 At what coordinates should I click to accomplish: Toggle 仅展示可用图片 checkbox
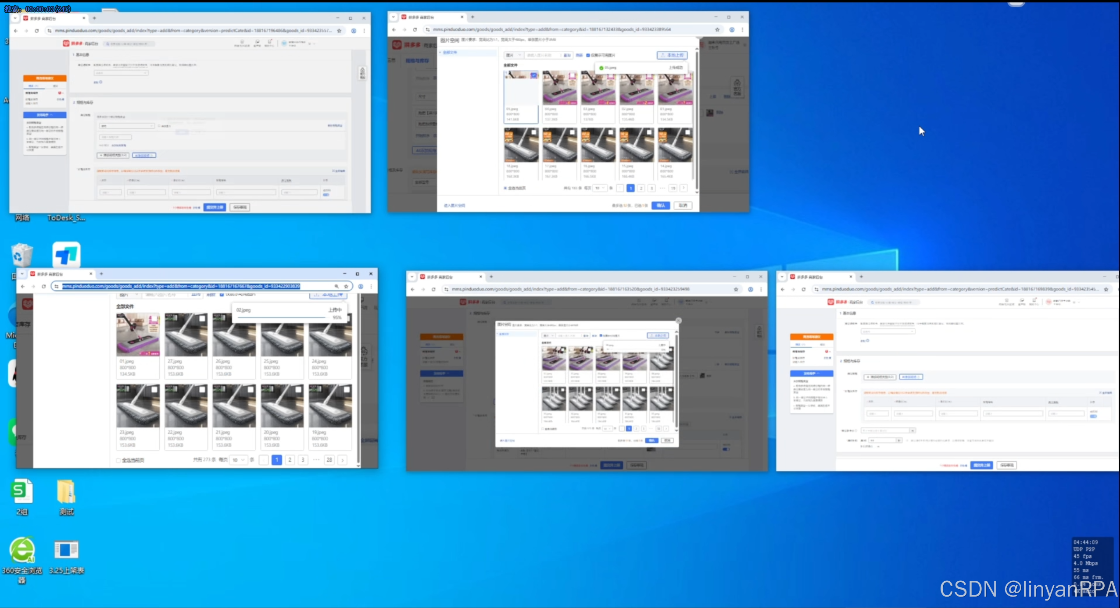click(x=588, y=55)
